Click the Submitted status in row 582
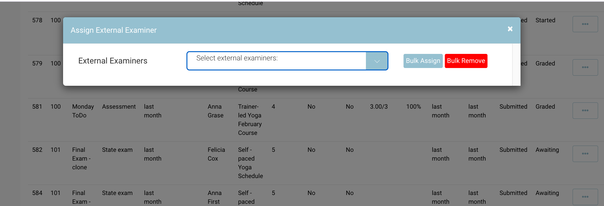The image size is (604, 206). pos(513,150)
